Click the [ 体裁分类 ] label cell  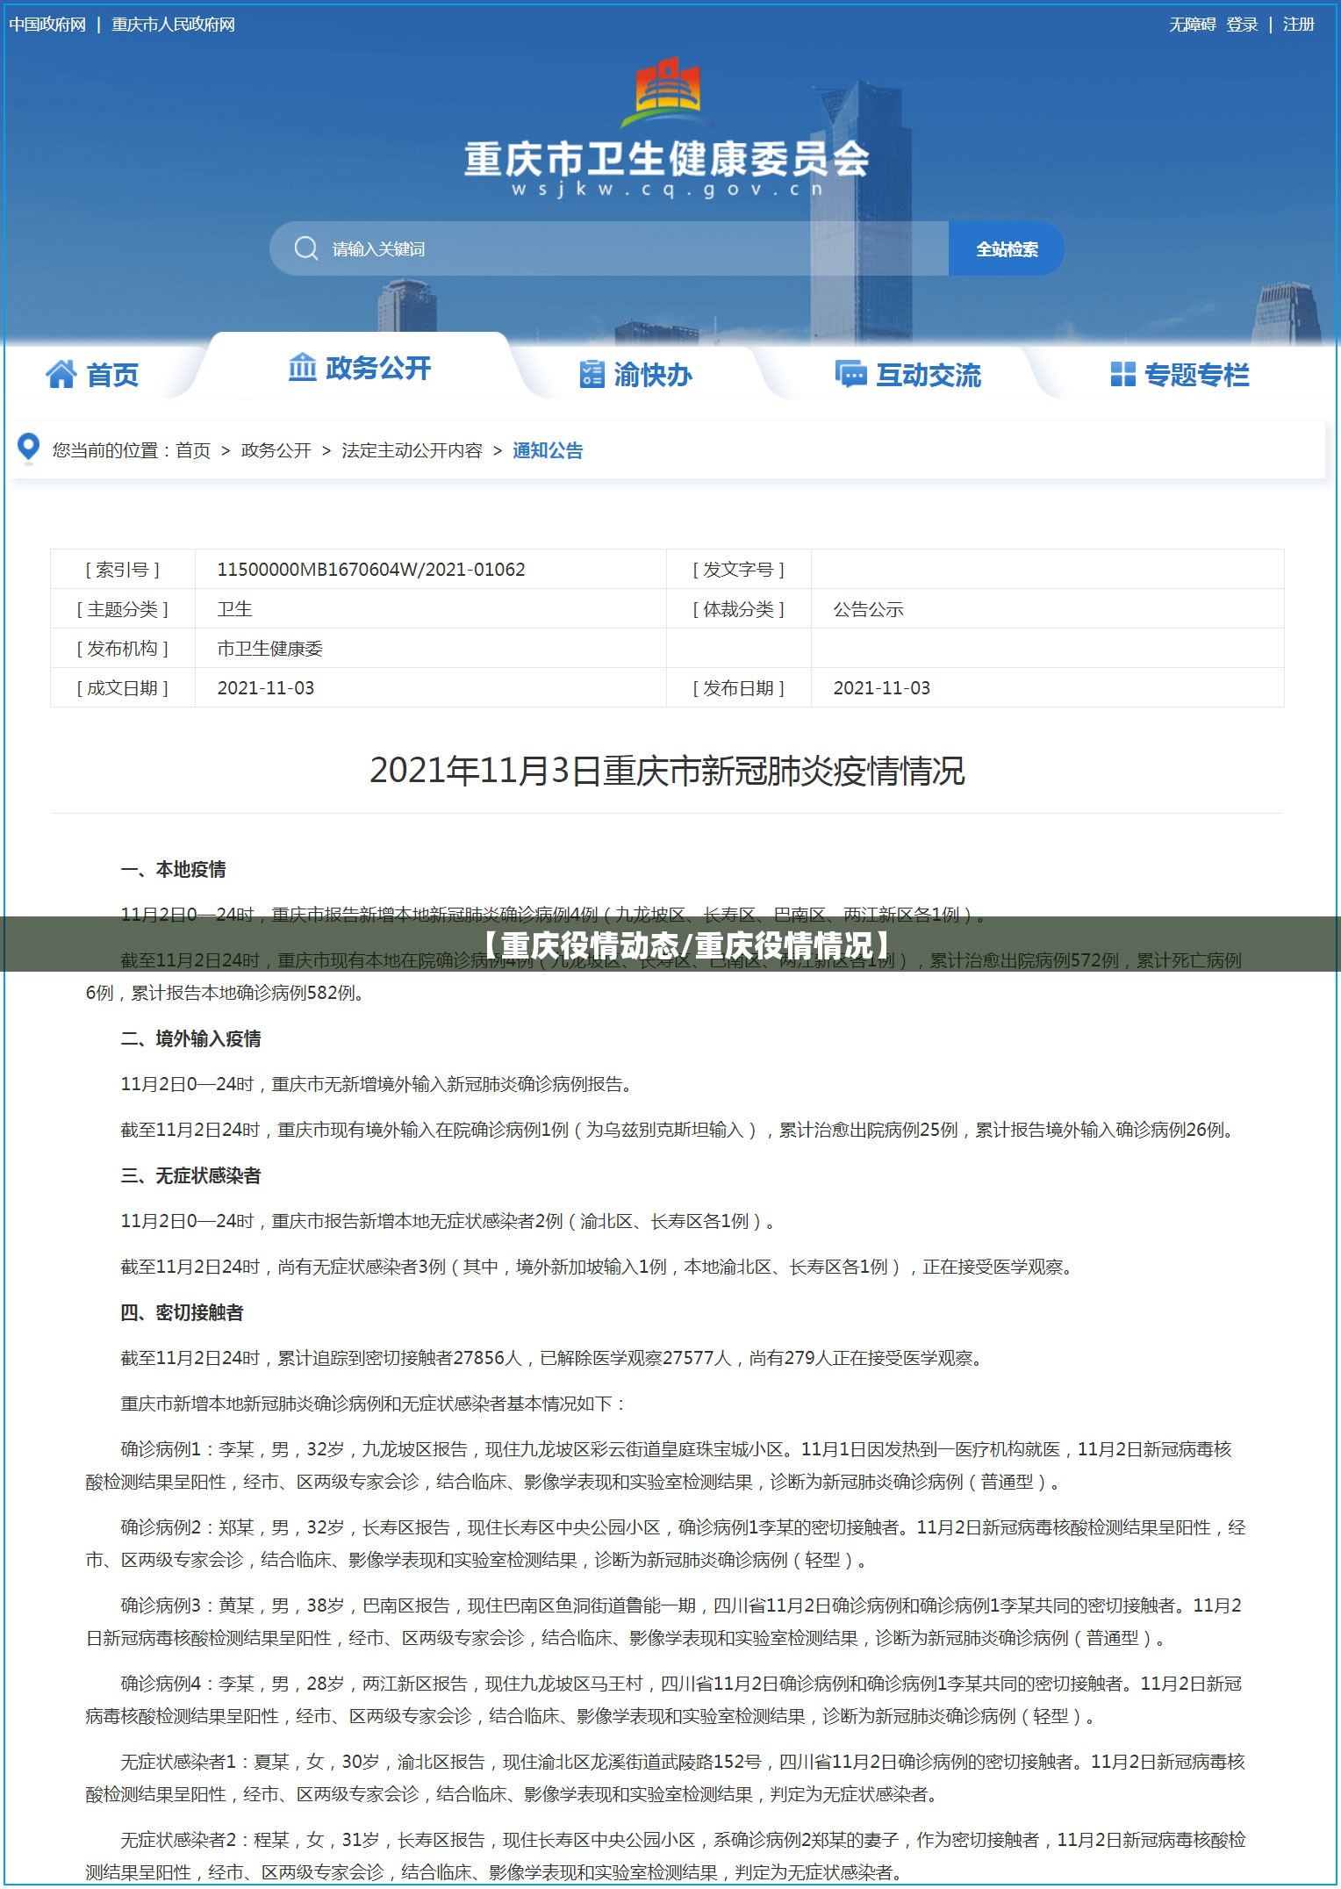739,608
